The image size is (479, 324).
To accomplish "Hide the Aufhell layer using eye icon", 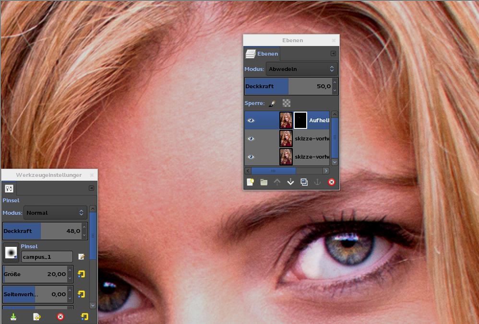I will pyautogui.click(x=251, y=120).
